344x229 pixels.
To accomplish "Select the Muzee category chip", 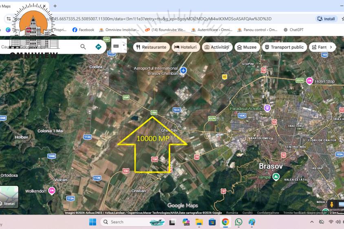I will [247, 47].
